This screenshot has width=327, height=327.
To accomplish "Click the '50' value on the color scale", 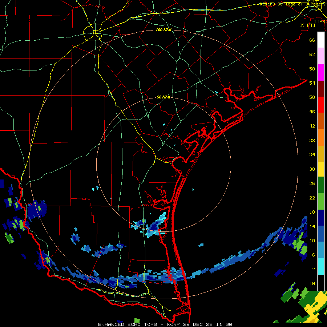I will pos(312,97).
